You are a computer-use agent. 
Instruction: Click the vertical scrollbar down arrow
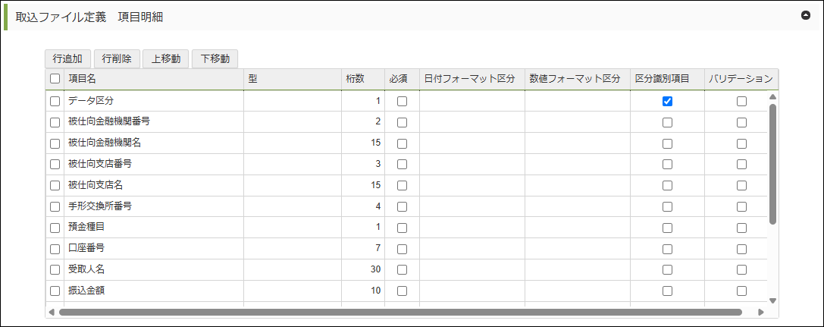(772, 300)
